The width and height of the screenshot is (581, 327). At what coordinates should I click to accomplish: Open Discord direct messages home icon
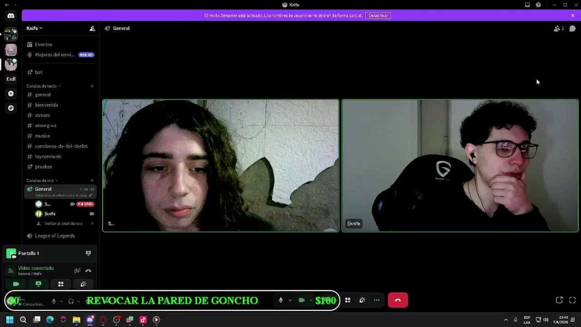(x=11, y=16)
